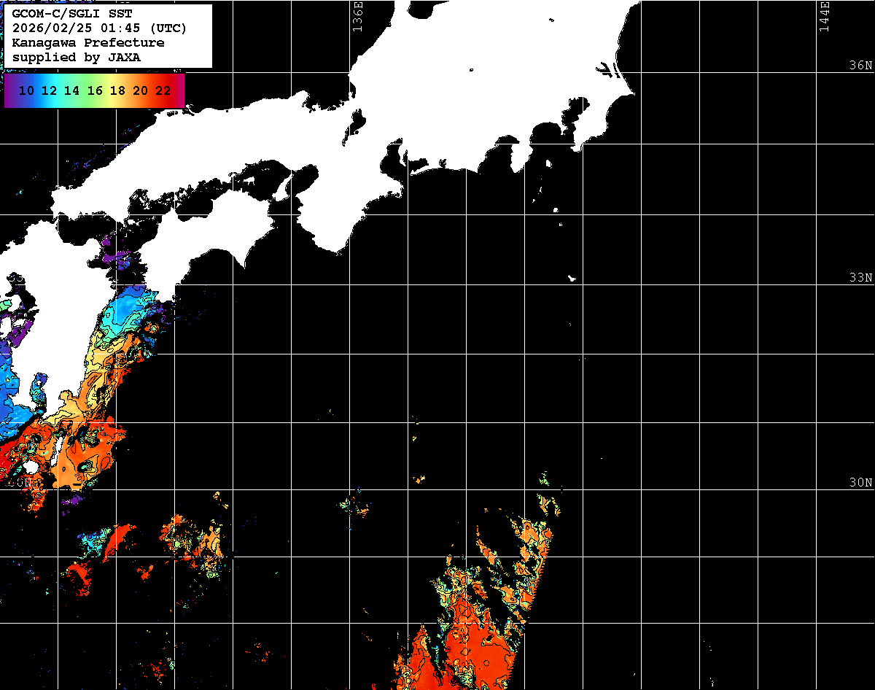
Task: Click the Kanagawa Prefecture label
Action: (87, 43)
